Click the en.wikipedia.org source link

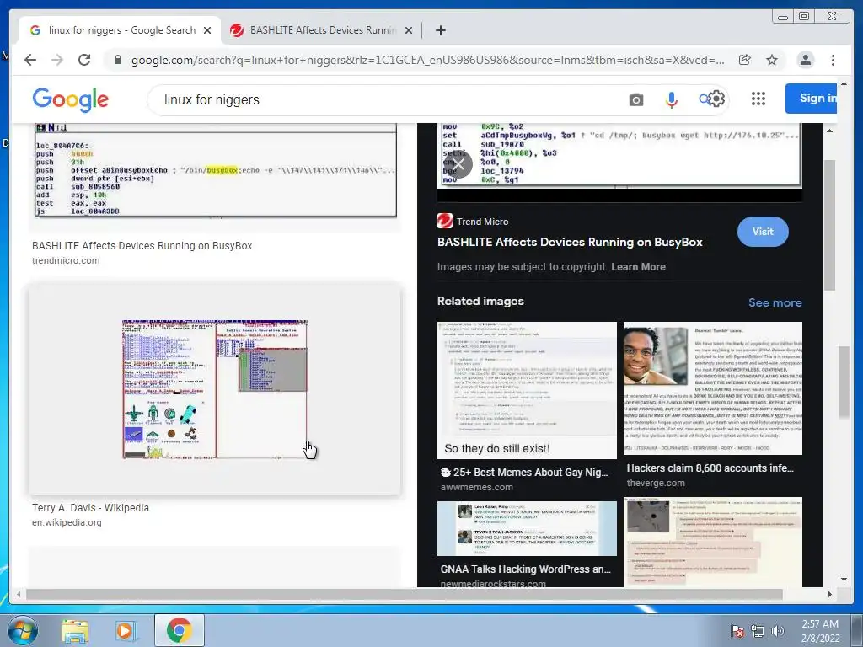67,522
